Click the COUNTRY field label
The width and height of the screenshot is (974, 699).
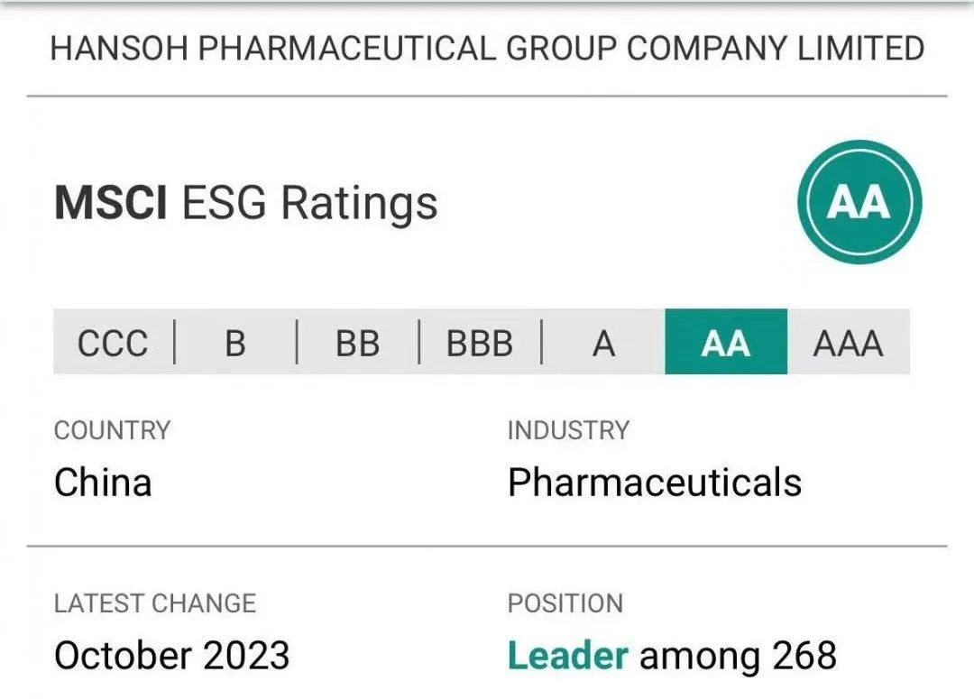(x=112, y=431)
